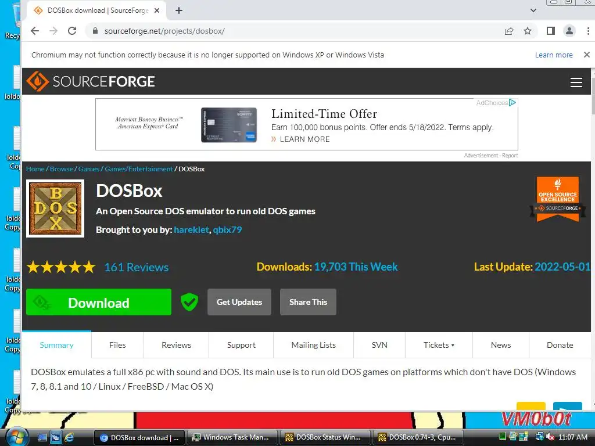Open the Chromium three-dot menu
Image resolution: width=595 pixels, height=446 pixels.
pos(588,31)
